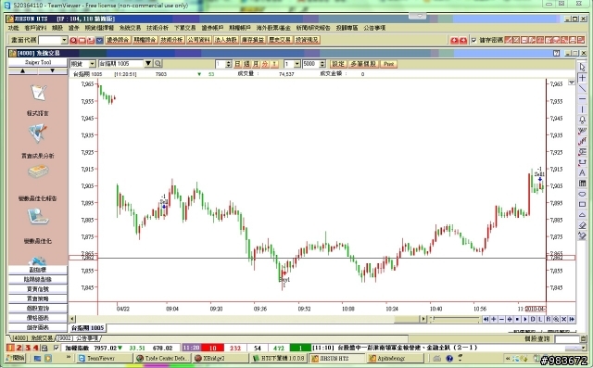Viewport: 593px width, 368px height.
Task: Click the 程式語言 notepad icon in sidebar
Action: [x=38, y=93]
